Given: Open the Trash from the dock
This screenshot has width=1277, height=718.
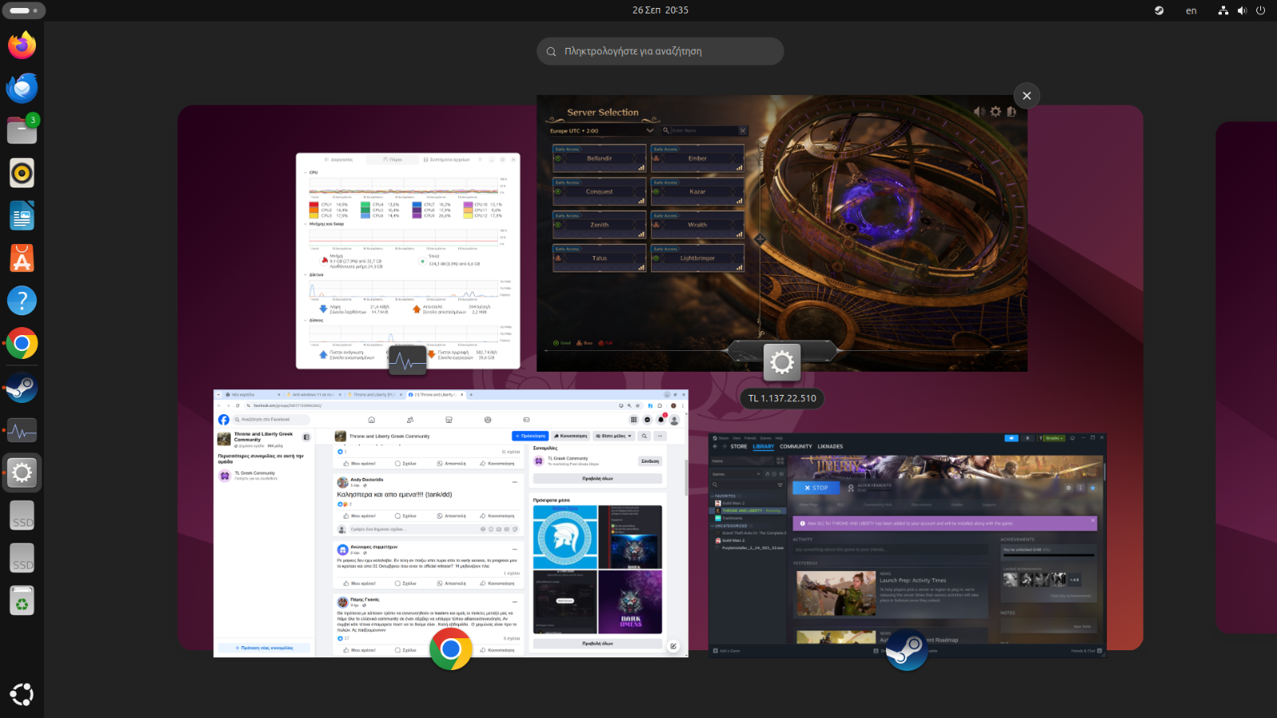Looking at the screenshot, I should [22, 602].
